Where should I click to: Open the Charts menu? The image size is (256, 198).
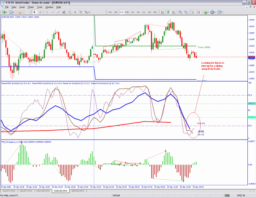tap(31, 7)
